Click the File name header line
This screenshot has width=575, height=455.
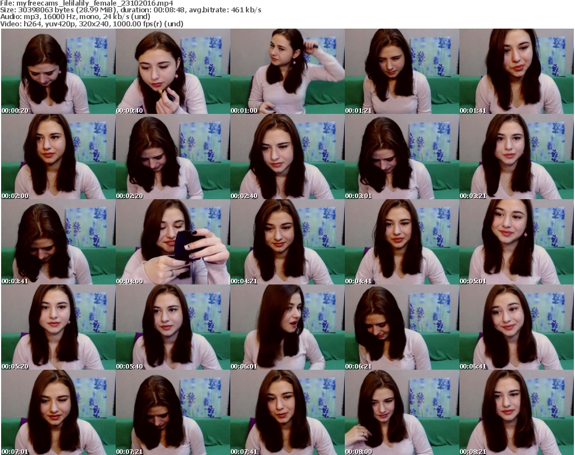[86, 3]
